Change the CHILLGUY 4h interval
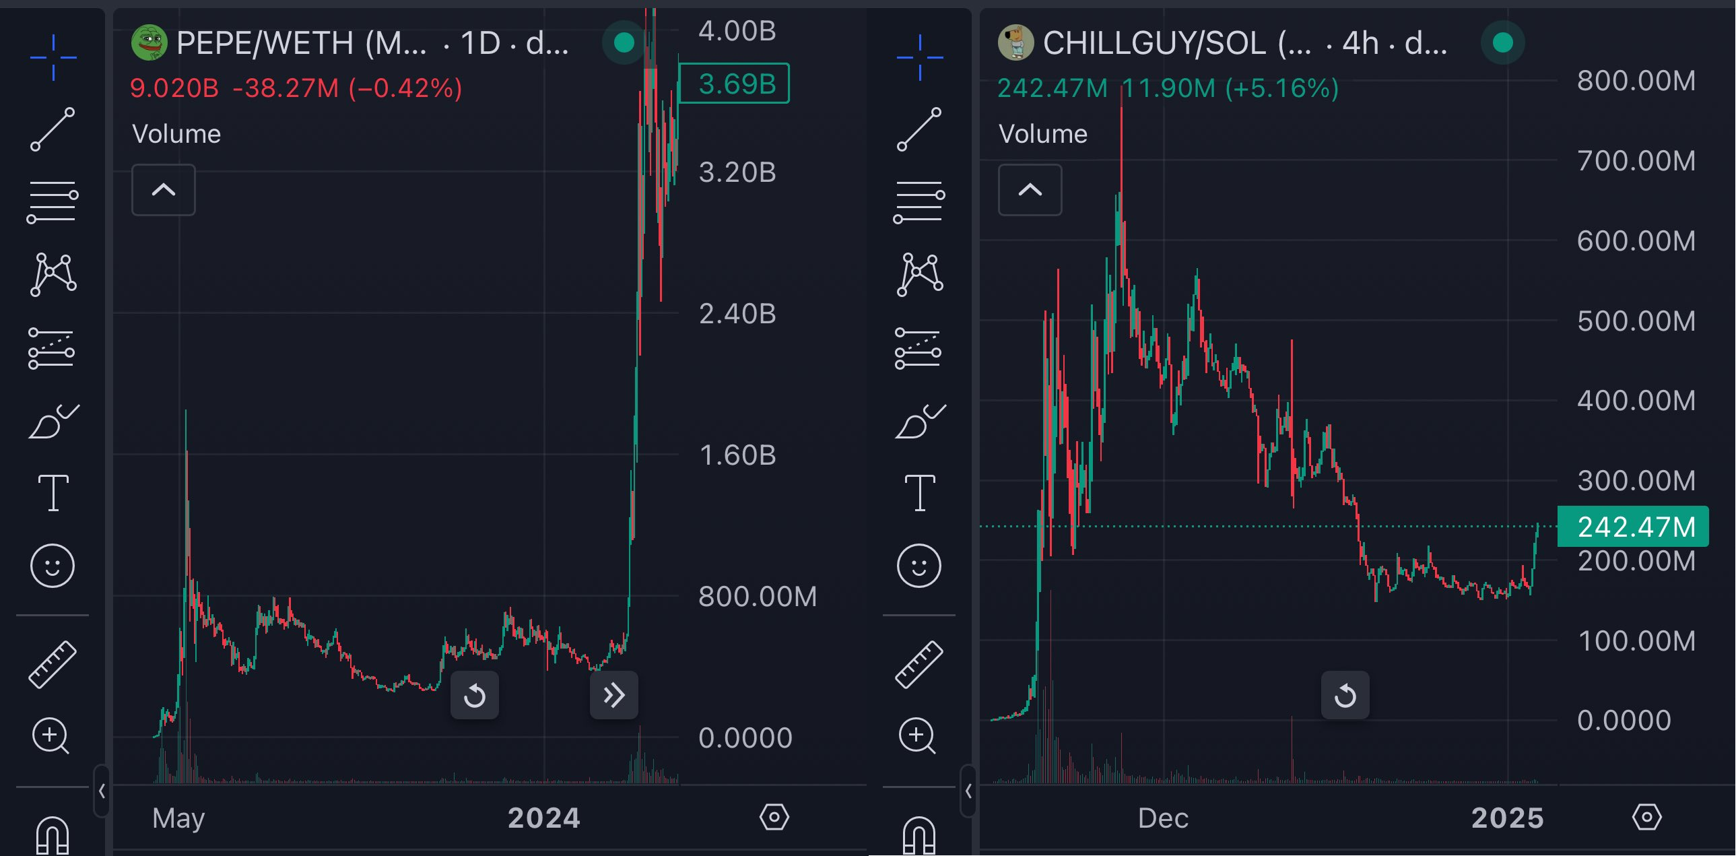This screenshot has height=856, width=1736. [x=1360, y=44]
